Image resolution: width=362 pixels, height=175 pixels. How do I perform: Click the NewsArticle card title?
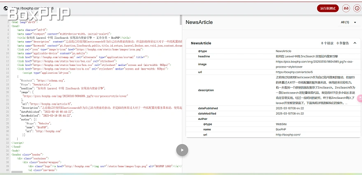coord(201,43)
